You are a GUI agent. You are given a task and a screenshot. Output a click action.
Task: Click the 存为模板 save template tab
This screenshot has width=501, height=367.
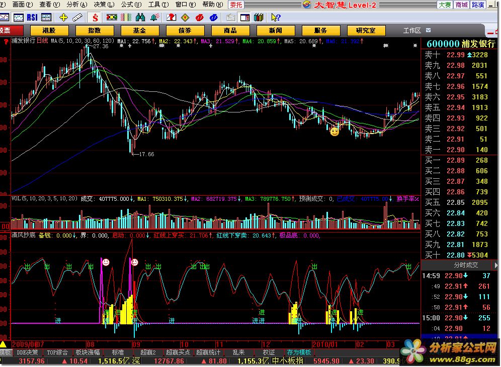[299, 352]
